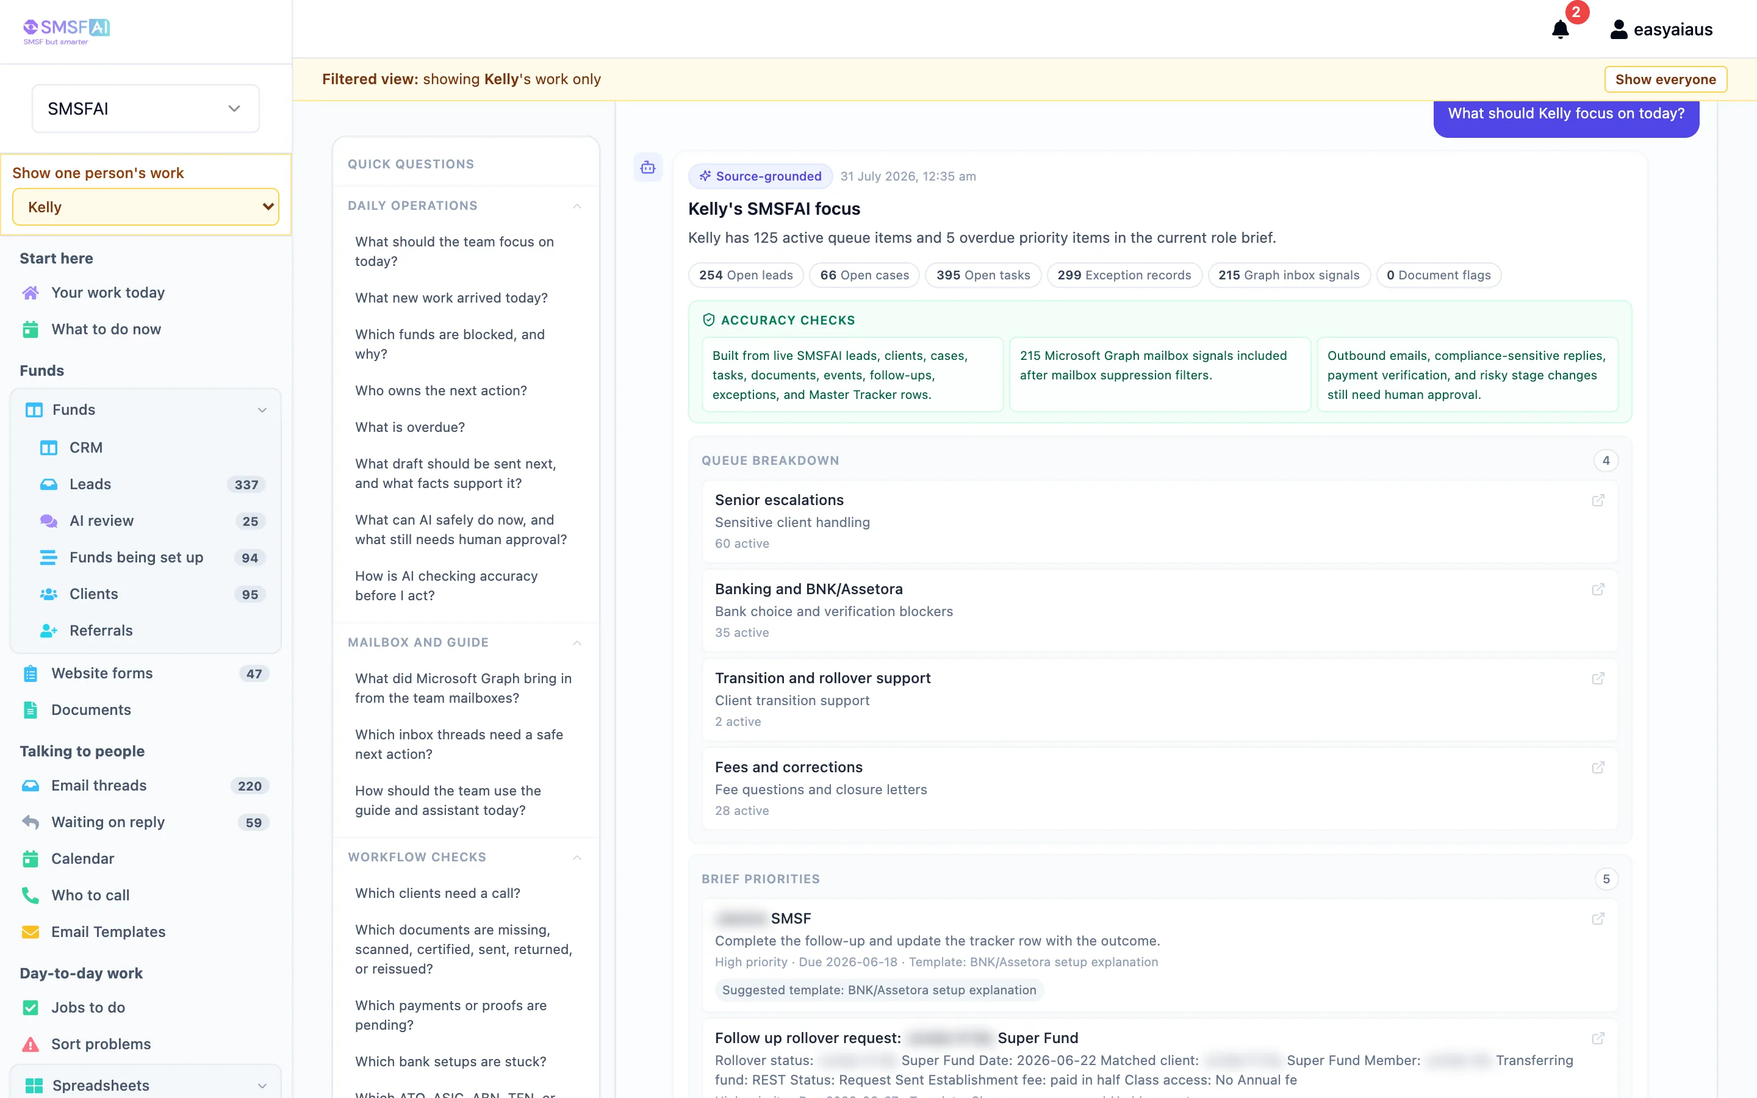Open Fees and corrections external link icon
The height and width of the screenshot is (1098, 1757).
(x=1598, y=767)
